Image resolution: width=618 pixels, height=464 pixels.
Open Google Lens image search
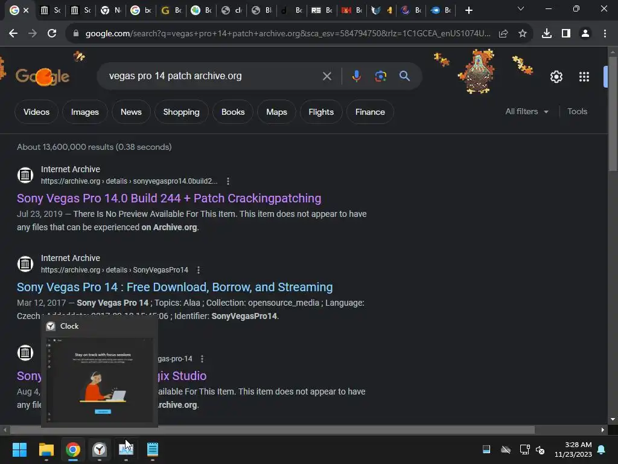click(380, 76)
